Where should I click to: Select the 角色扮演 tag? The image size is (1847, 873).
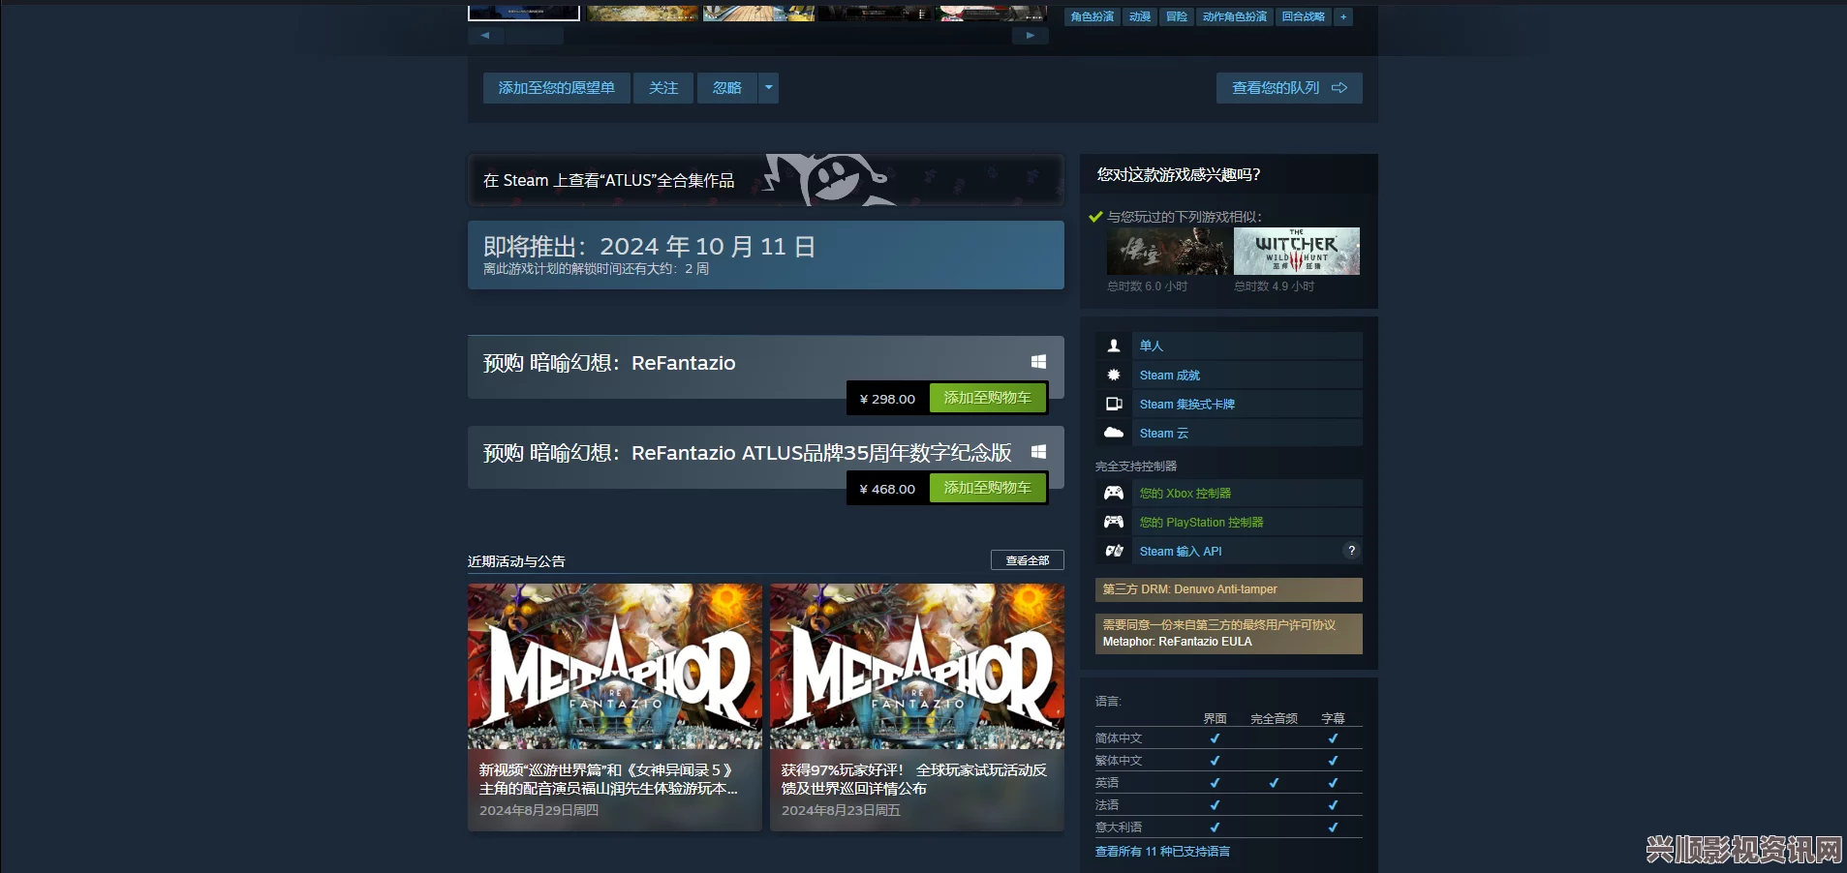[x=1092, y=16]
